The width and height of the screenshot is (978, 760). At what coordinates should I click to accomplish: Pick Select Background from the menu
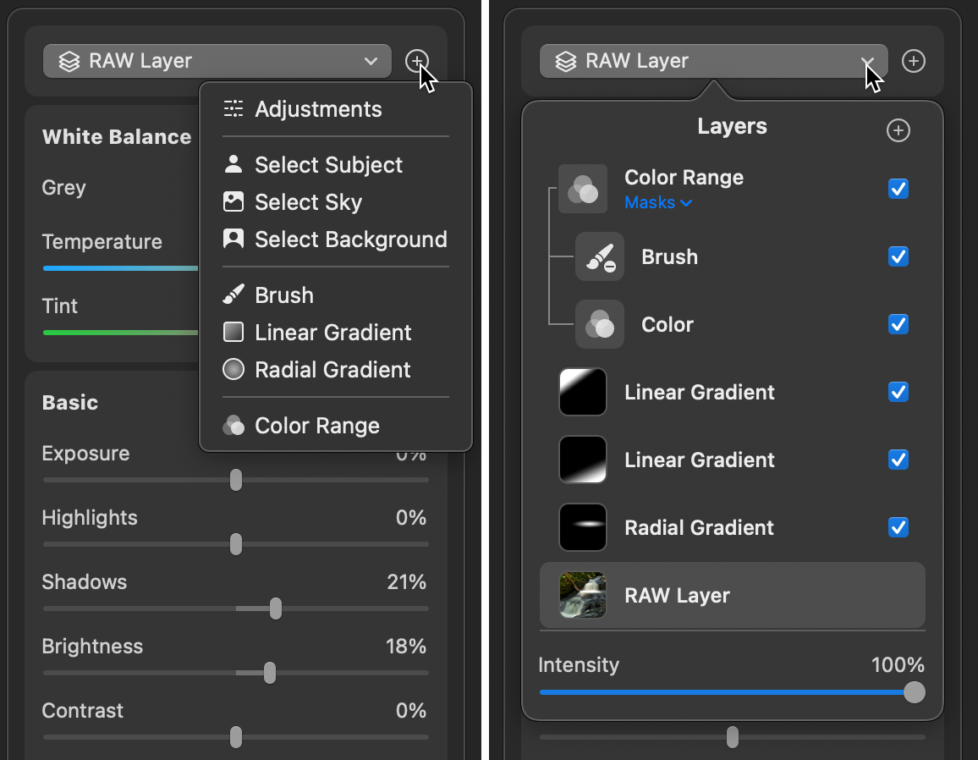(350, 240)
